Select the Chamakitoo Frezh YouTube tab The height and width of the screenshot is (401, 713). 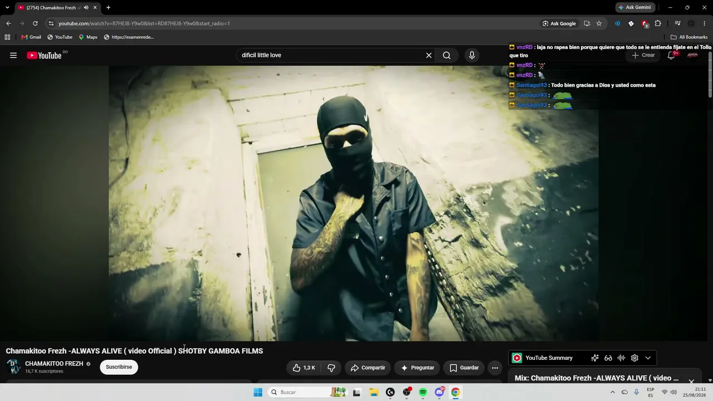click(x=58, y=8)
